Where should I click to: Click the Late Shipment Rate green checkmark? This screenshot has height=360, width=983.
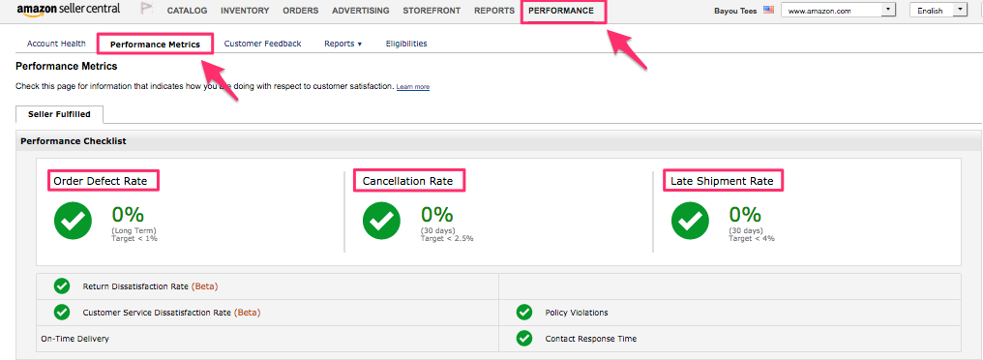tap(690, 221)
